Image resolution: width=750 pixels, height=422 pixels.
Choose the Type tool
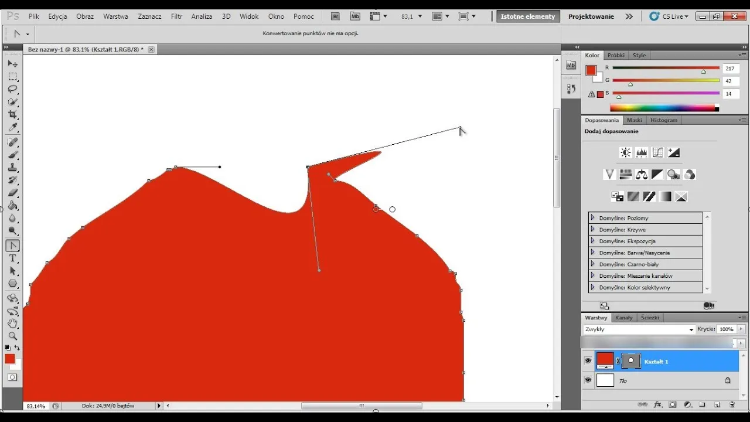[12, 258]
